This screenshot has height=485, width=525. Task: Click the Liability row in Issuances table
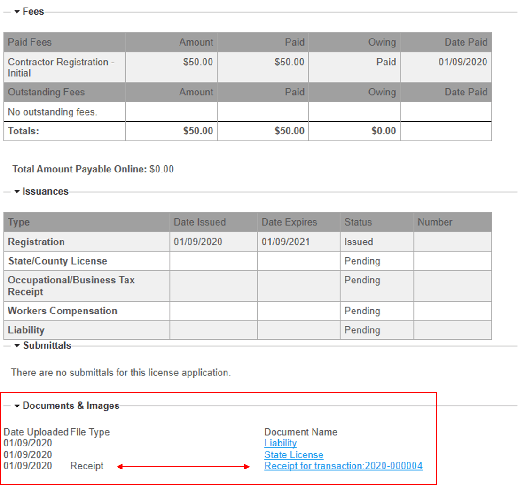point(26,330)
